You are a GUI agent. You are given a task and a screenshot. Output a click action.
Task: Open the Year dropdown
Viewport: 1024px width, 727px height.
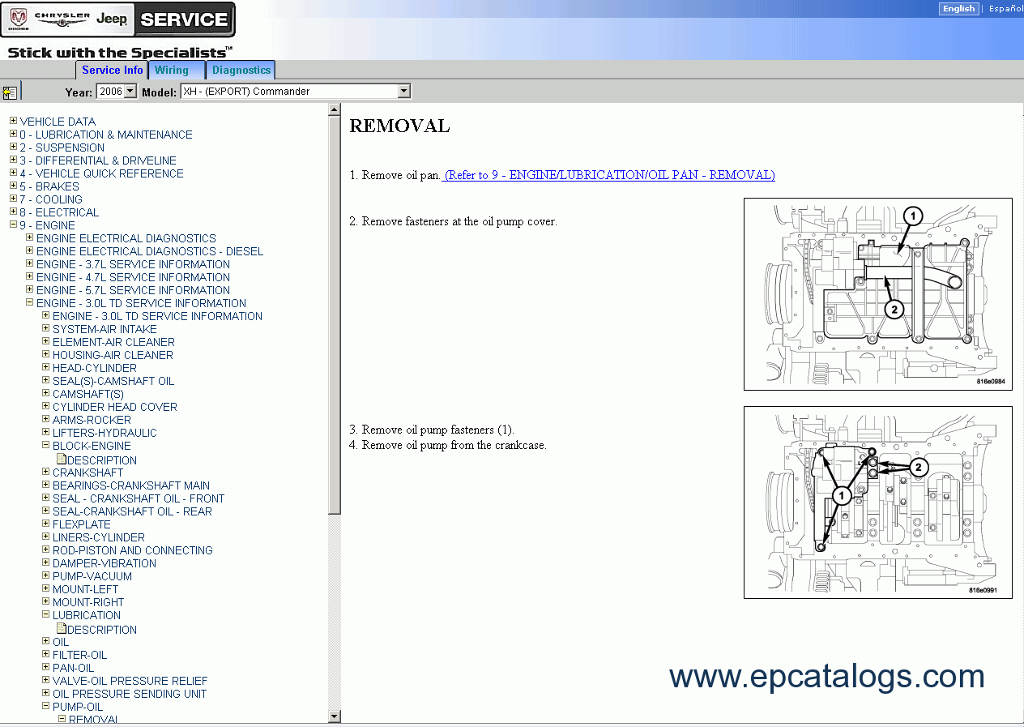130,92
